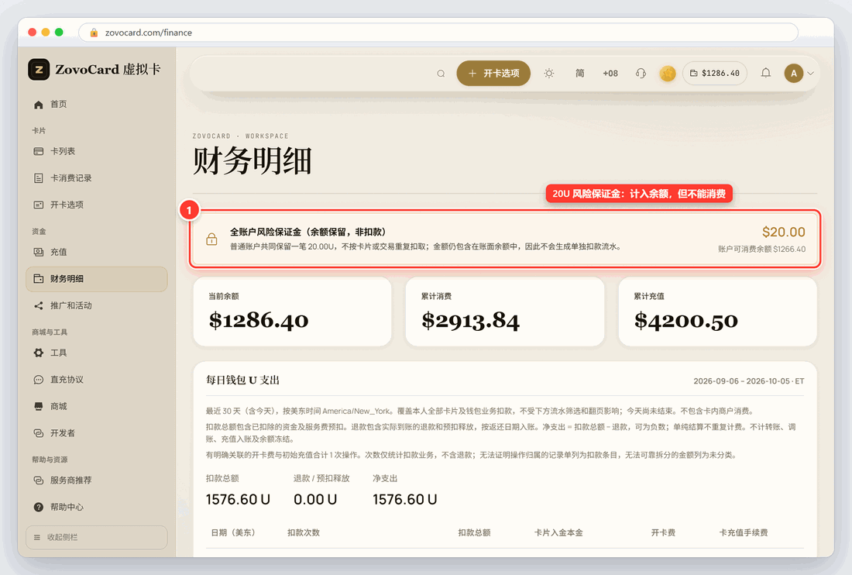Click the browser address bar zovocard.com/finance

click(438, 33)
